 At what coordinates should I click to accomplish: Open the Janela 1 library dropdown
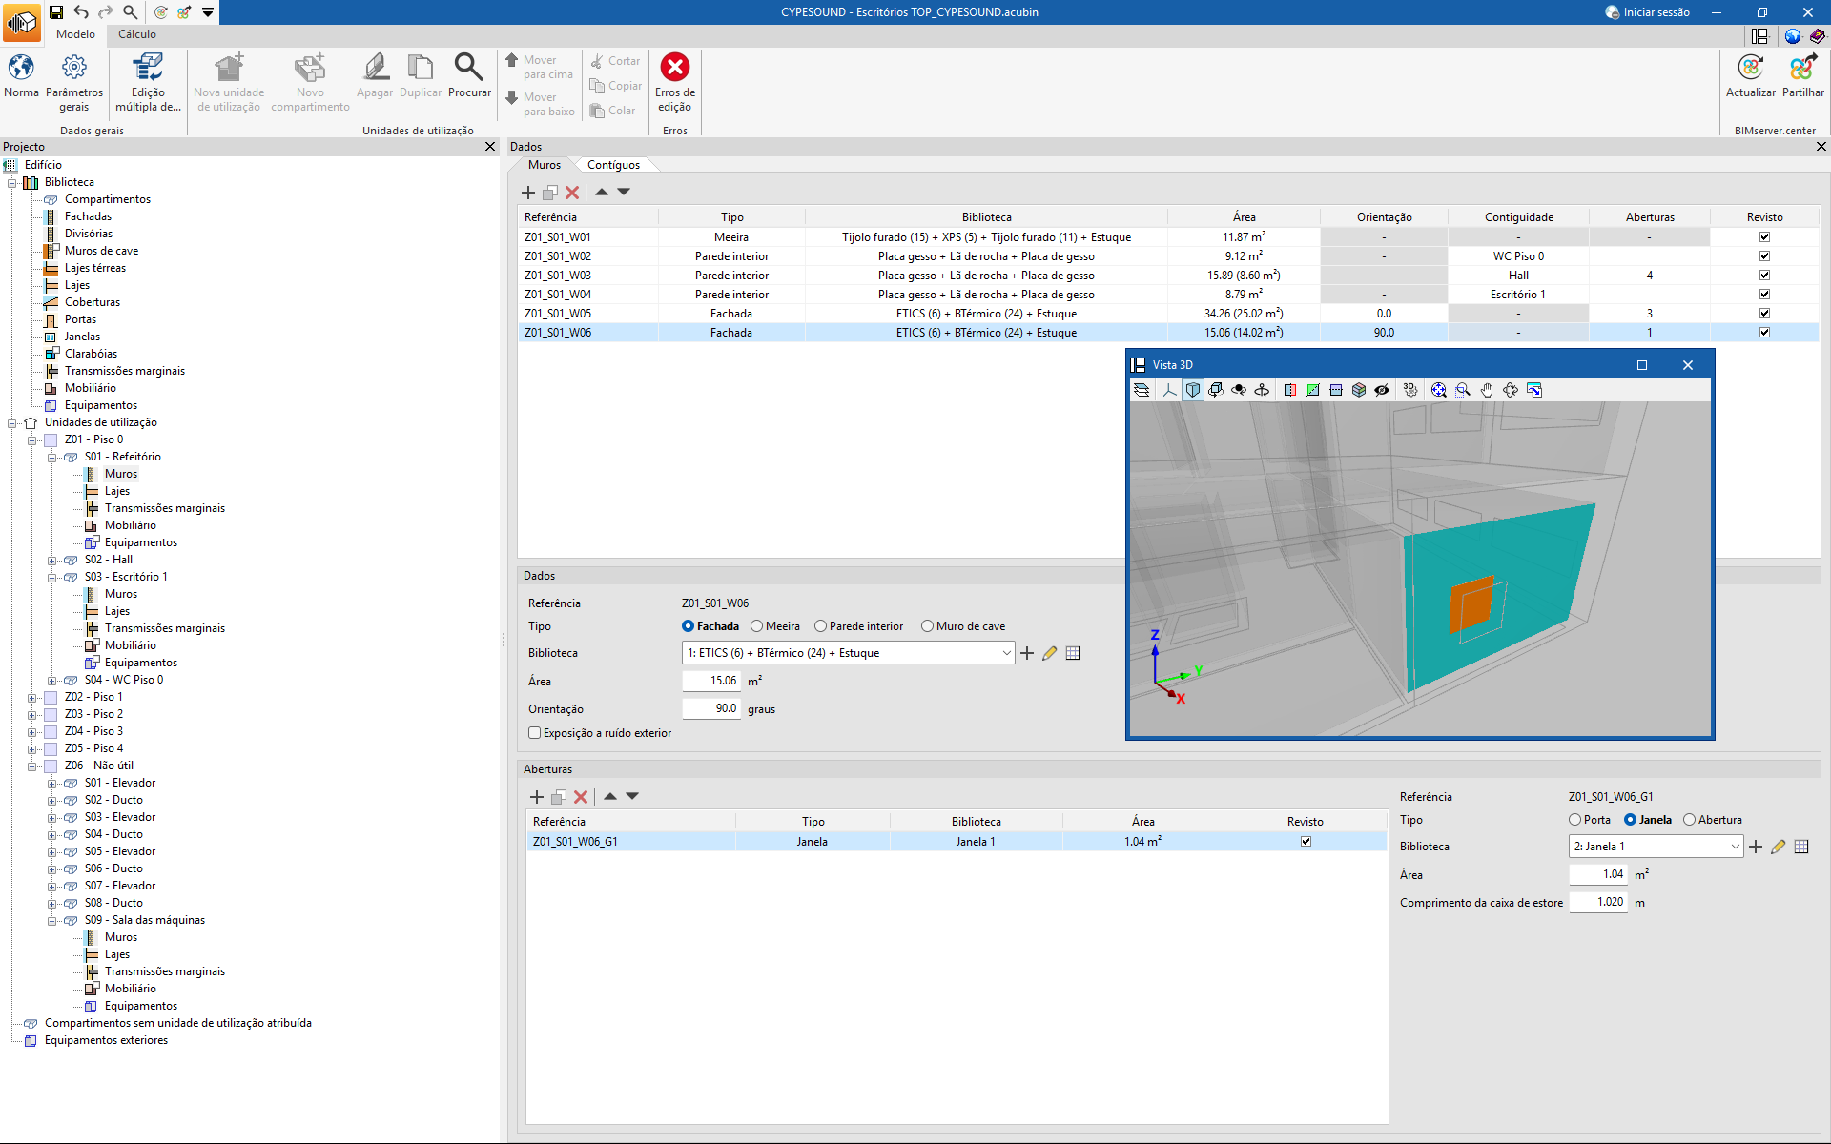point(1734,847)
